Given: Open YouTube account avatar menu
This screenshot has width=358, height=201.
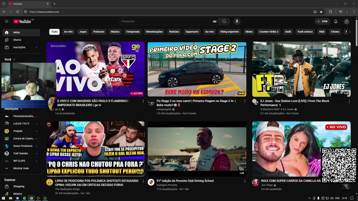Looking at the screenshot, I should point(347,21).
